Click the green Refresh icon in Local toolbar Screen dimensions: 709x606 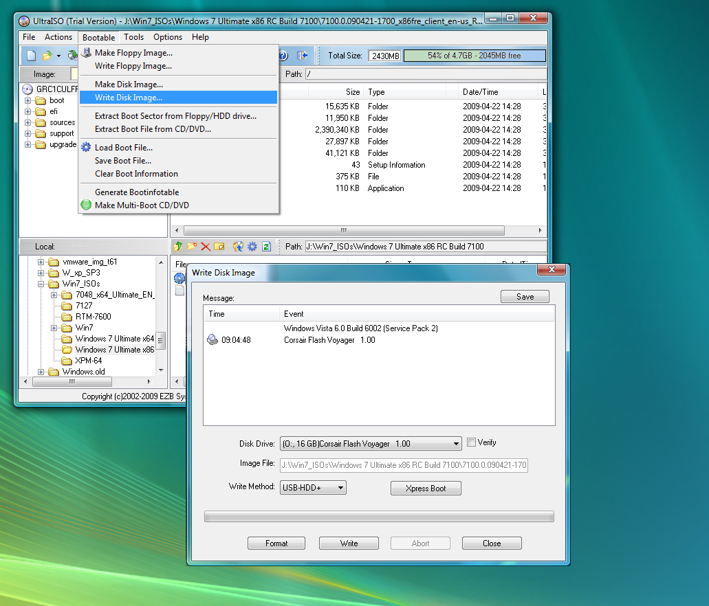266,246
